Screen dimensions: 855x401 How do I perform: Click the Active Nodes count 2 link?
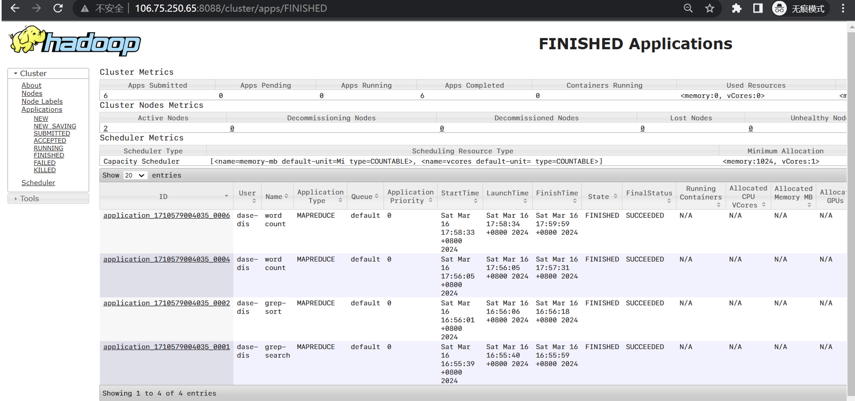click(x=105, y=128)
